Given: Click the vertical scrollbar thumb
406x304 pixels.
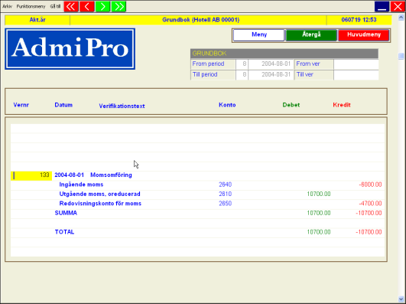Looking at the screenshot, I should [401, 56].
